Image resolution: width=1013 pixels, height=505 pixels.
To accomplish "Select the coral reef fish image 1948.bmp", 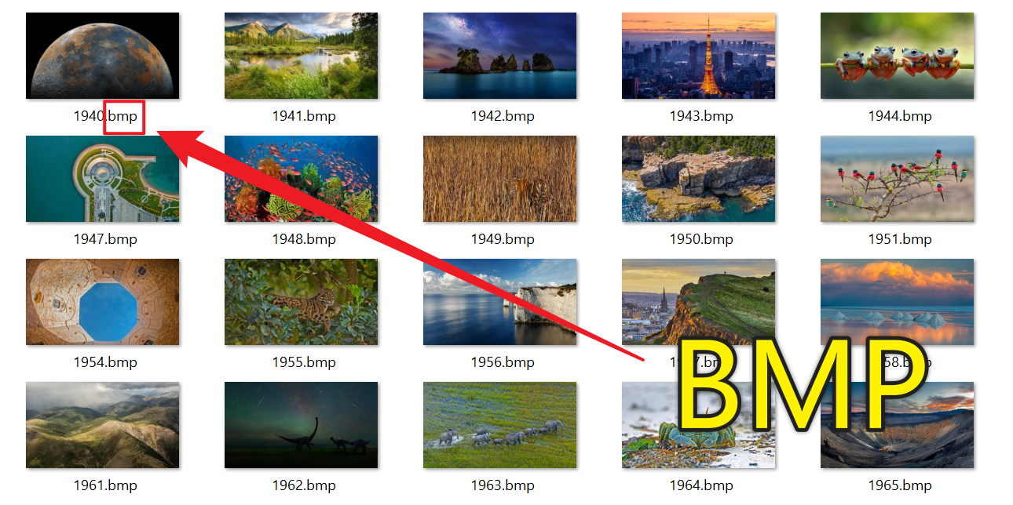I will [x=301, y=179].
